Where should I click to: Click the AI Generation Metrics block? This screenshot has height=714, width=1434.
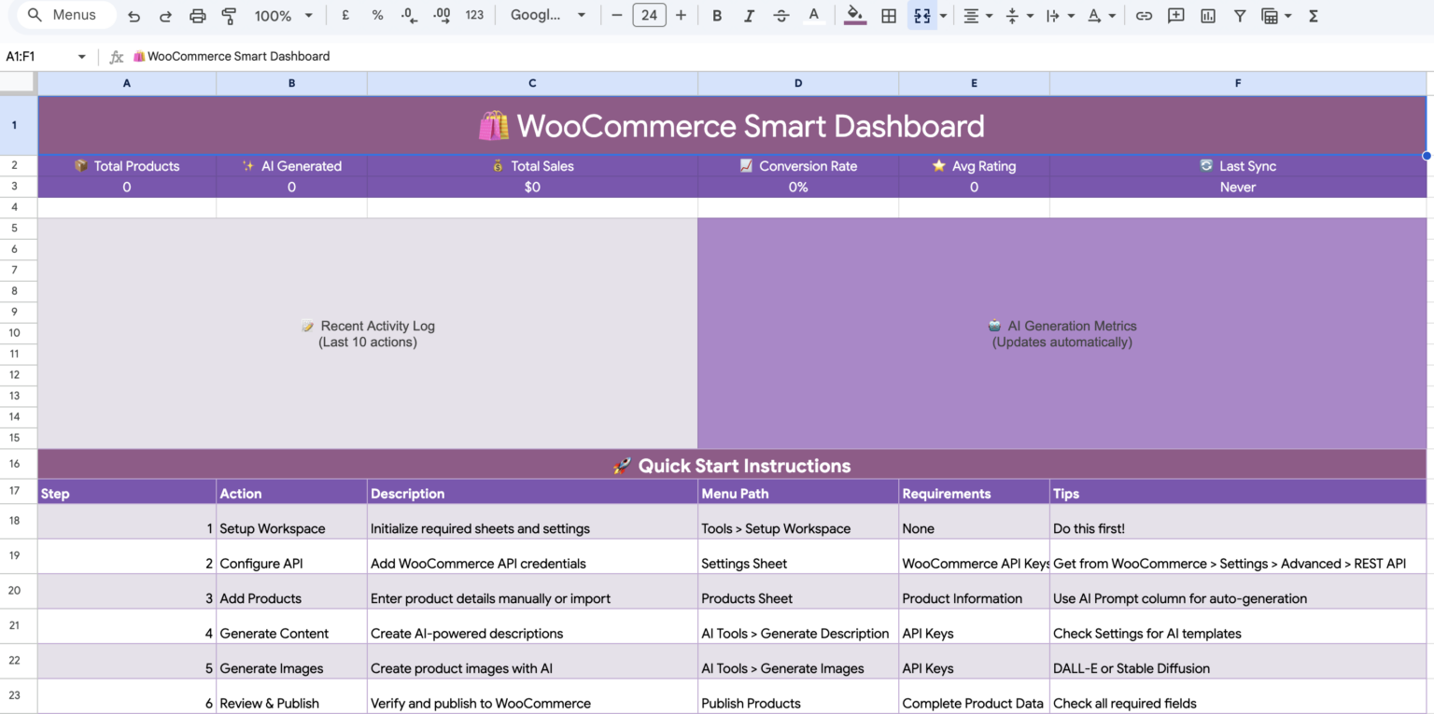tap(1062, 333)
